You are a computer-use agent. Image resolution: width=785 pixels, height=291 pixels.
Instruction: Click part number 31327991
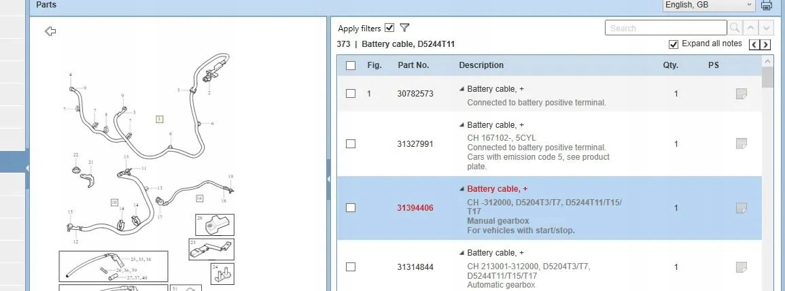click(x=415, y=143)
